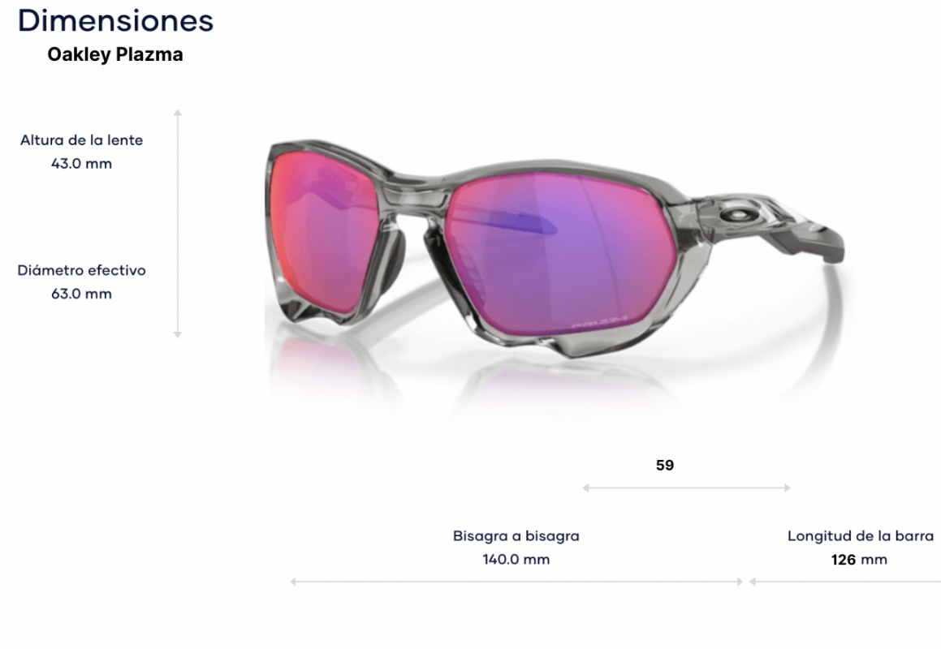The height and width of the screenshot is (649, 941).
Task: Click the bottom arrowhead of the vertical height indicator
Action: tap(178, 335)
